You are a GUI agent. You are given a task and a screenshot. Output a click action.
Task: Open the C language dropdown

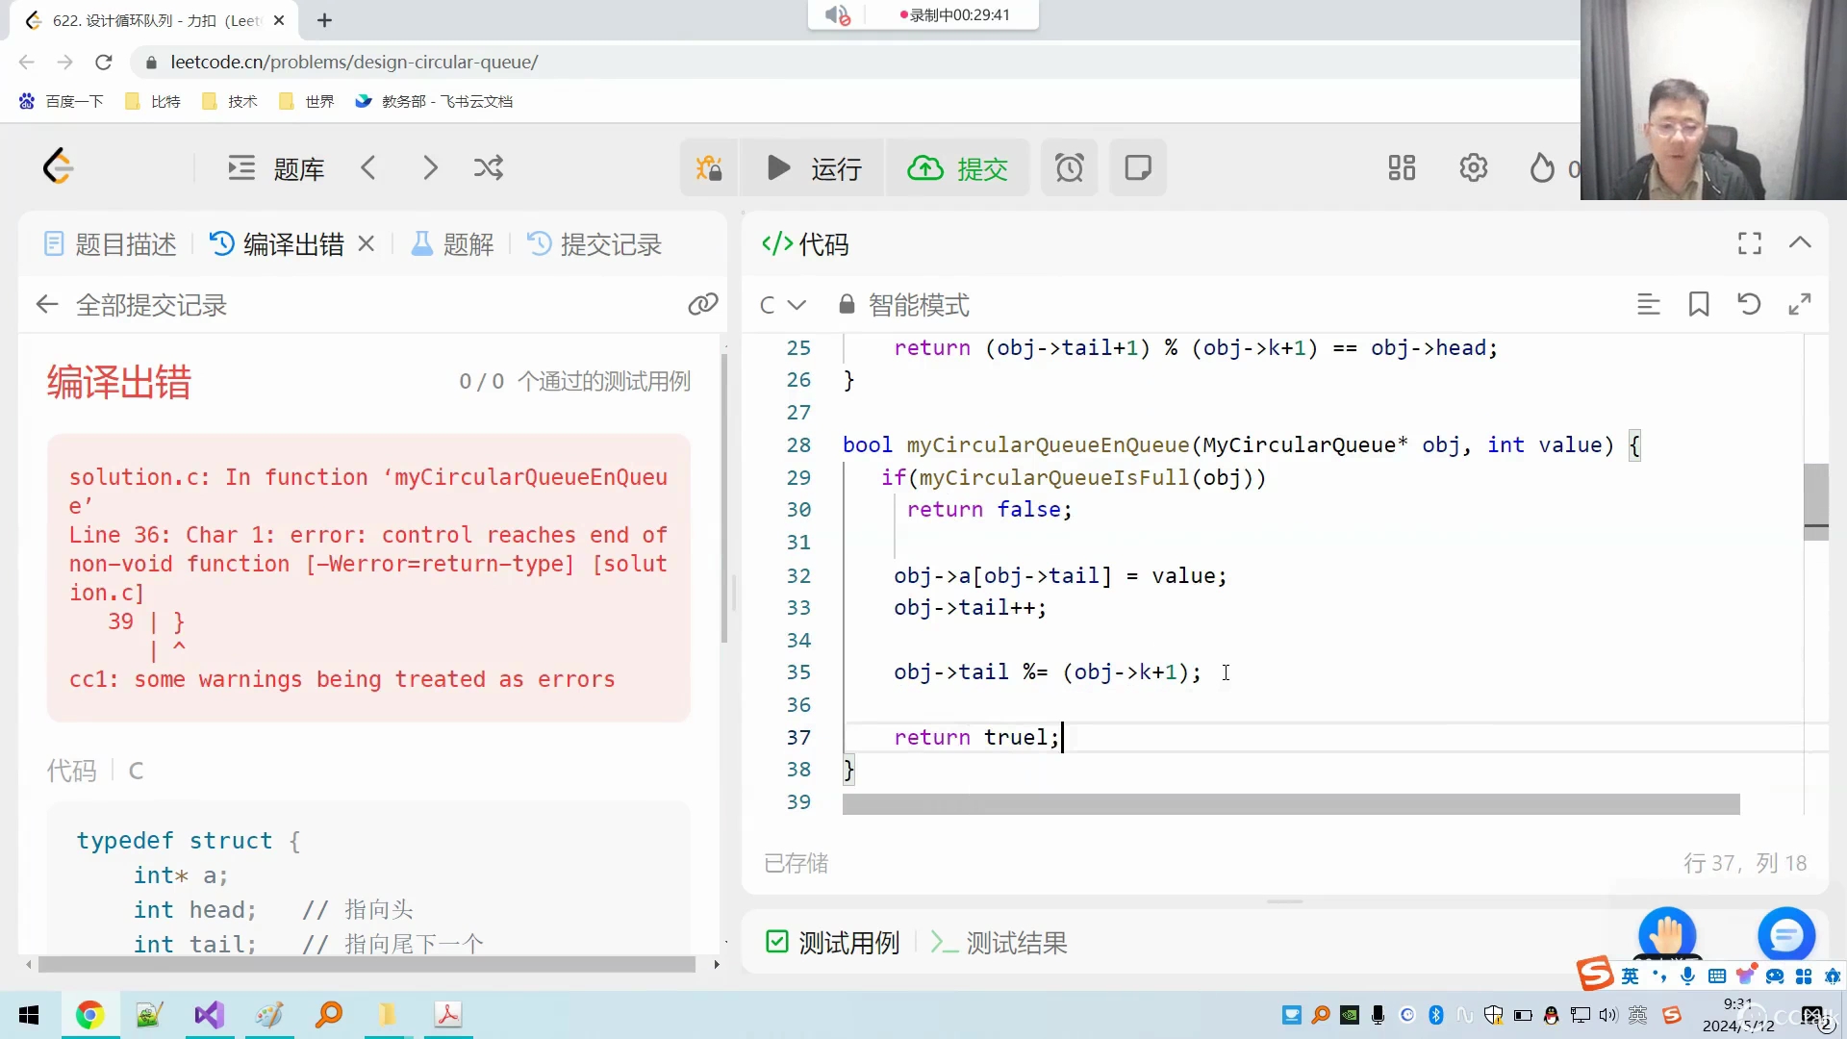coord(781,305)
